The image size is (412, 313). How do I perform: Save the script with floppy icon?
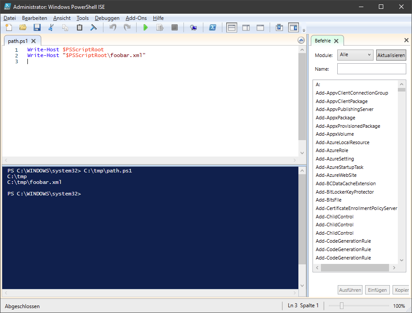pos(37,27)
